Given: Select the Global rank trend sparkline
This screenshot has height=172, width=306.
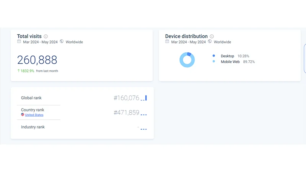Looking at the screenshot, I should coord(144,98).
